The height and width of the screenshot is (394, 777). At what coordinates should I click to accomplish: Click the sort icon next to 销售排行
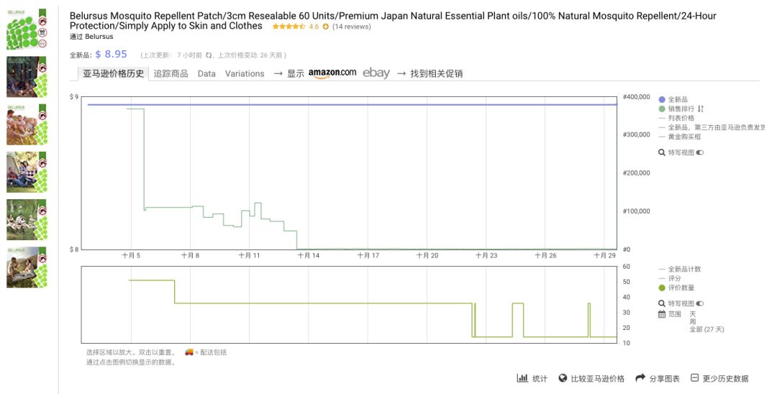(x=701, y=109)
